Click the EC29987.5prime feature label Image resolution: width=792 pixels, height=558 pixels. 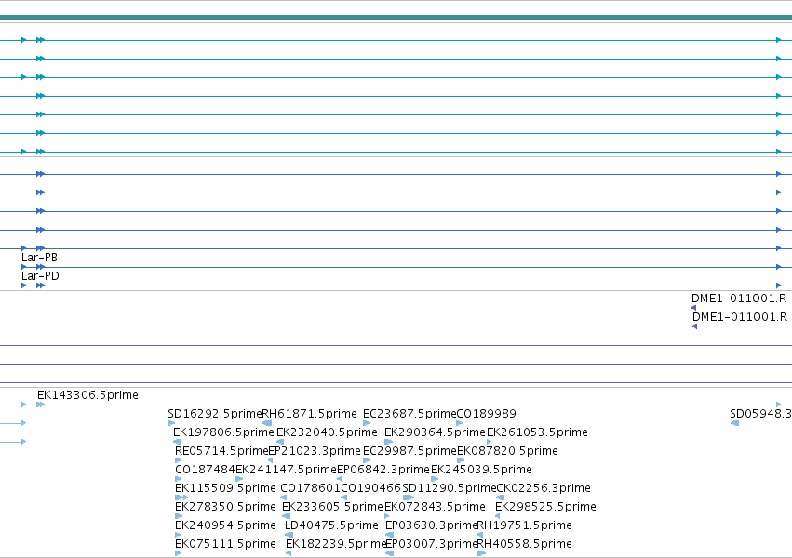pyautogui.click(x=409, y=451)
